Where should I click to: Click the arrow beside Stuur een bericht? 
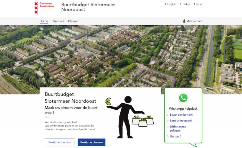point(168,115)
